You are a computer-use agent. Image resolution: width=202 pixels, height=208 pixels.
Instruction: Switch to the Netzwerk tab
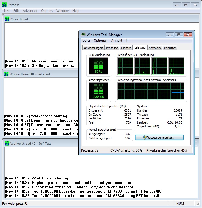[155, 48]
